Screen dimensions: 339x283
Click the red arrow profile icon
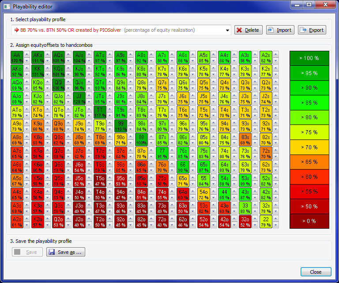[16, 30]
